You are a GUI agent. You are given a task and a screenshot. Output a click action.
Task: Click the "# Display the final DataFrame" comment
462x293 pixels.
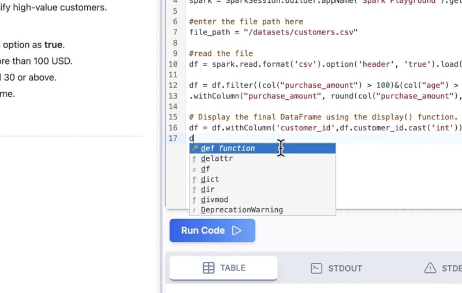coord(323,117)
